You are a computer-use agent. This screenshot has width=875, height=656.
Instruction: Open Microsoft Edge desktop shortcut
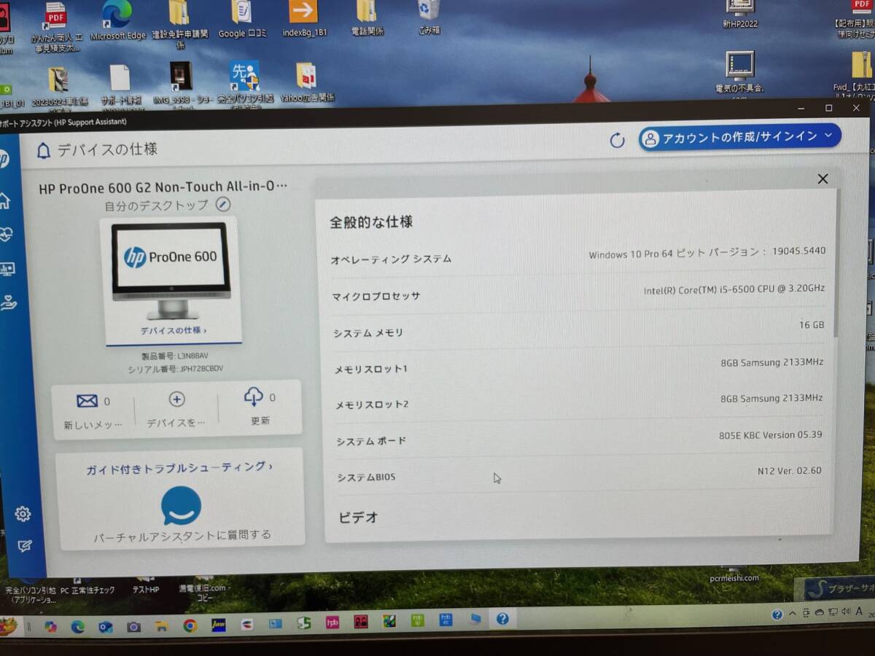[117, 20]
